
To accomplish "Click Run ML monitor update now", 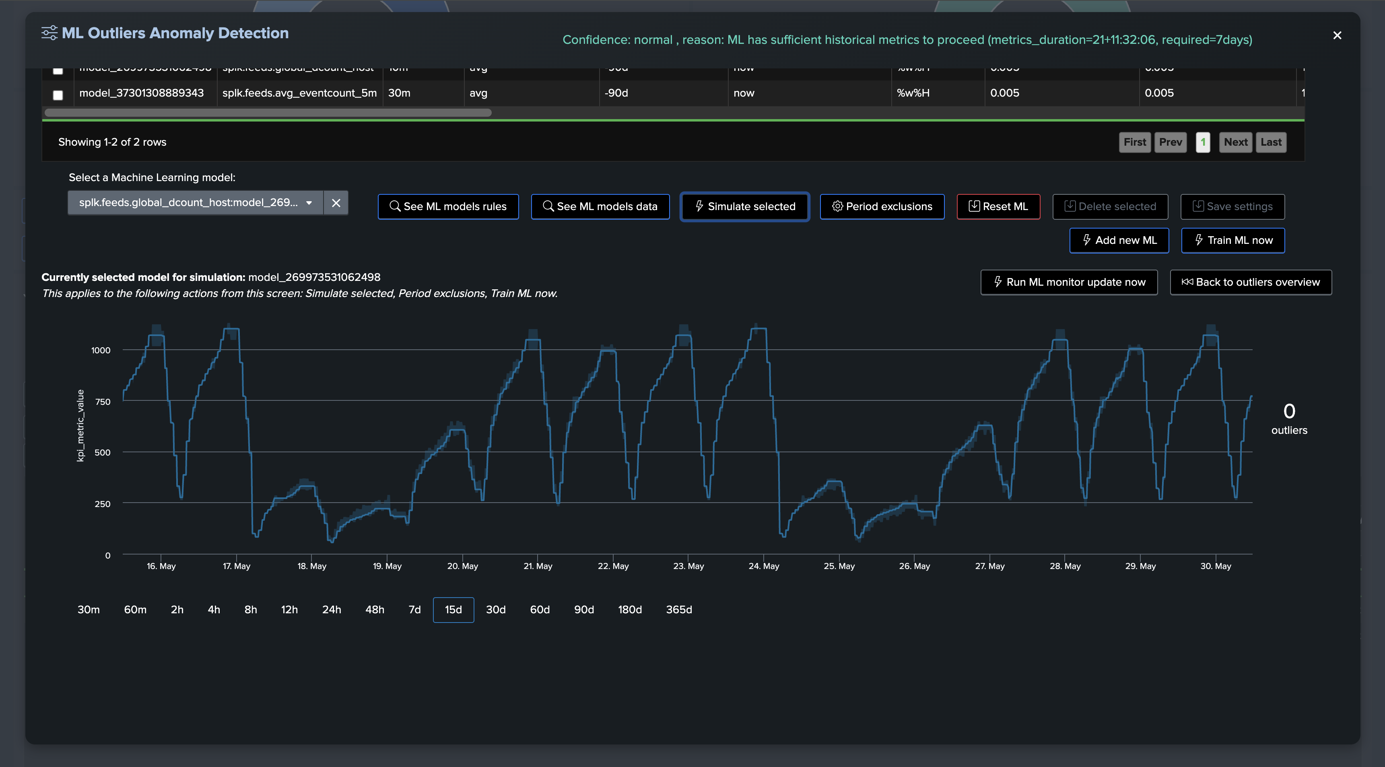I will tap(1069, 282).
